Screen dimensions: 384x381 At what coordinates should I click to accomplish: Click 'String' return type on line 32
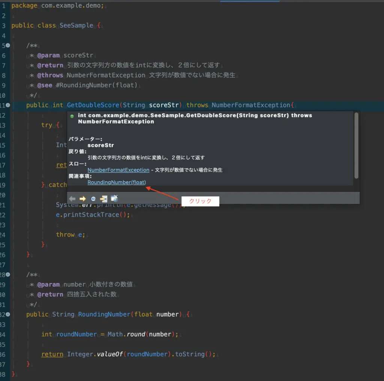click(63, 314)
